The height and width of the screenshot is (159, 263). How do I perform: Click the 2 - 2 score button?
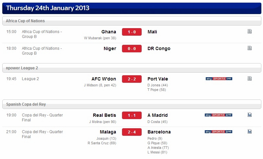[x=132, y=79]
